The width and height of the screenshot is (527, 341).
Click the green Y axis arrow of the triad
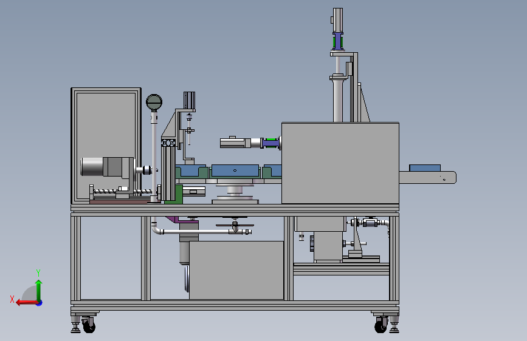(39, 290)
